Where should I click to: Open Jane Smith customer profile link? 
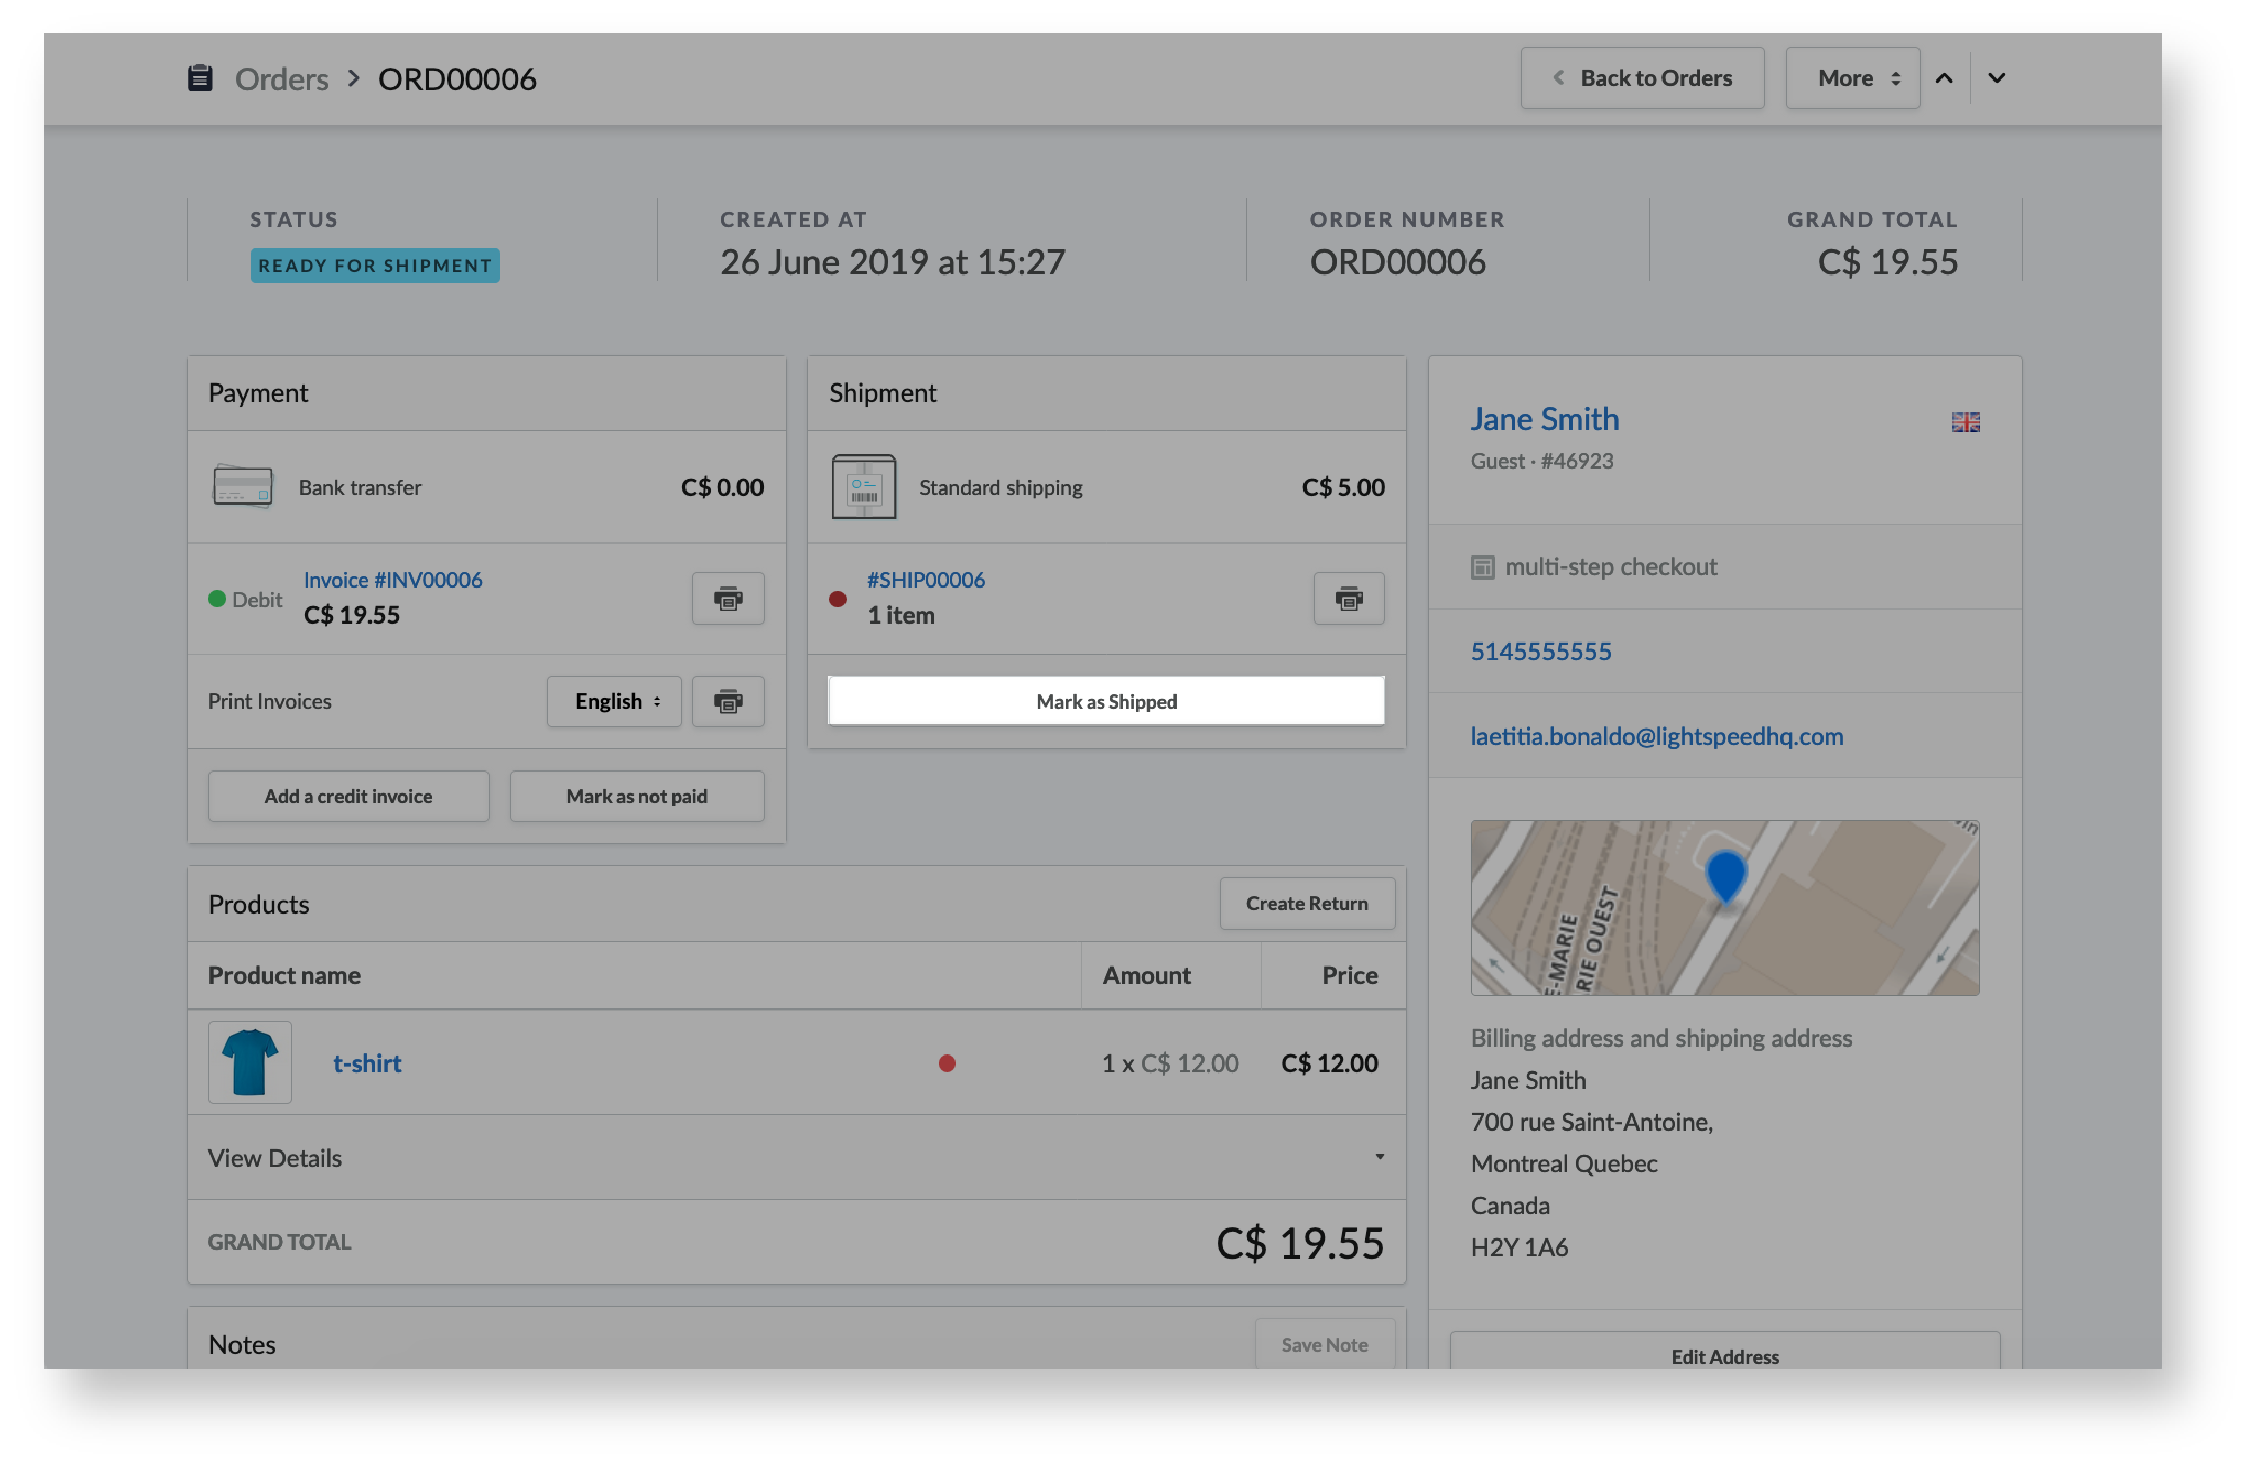(1545, 419)
